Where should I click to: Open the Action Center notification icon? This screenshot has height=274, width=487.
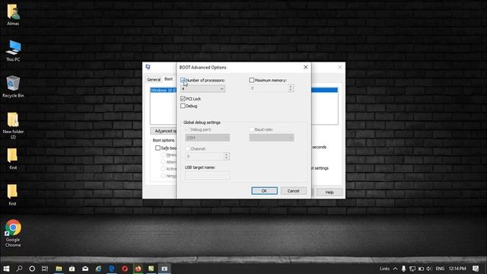[476, 269]
